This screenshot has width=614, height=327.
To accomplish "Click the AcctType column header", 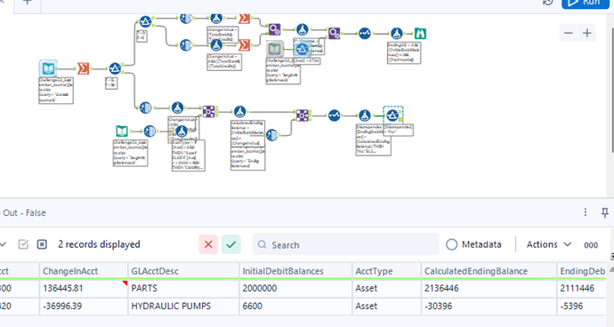I will pos(386,271).
